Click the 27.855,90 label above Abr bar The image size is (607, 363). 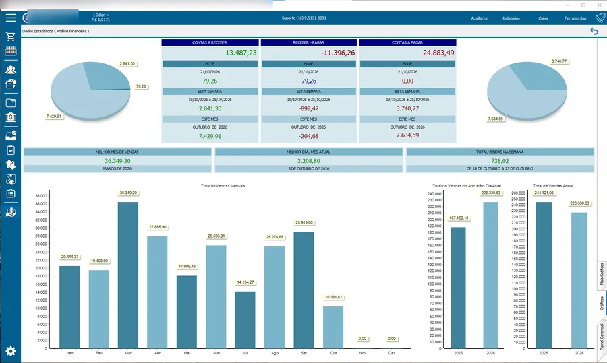tap(158, 227)
